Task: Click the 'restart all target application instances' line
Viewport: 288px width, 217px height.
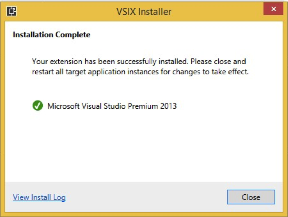Action: 140,72
